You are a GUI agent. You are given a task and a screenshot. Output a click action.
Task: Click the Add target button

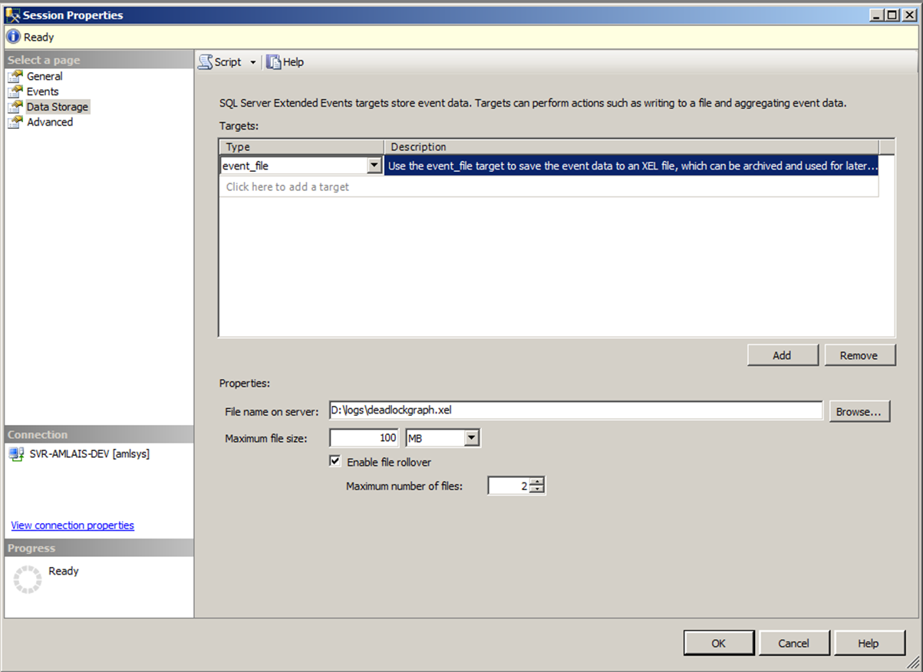click(x=782, y=355)
